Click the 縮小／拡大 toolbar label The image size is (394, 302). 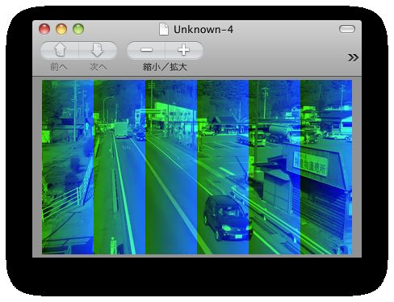165,67
